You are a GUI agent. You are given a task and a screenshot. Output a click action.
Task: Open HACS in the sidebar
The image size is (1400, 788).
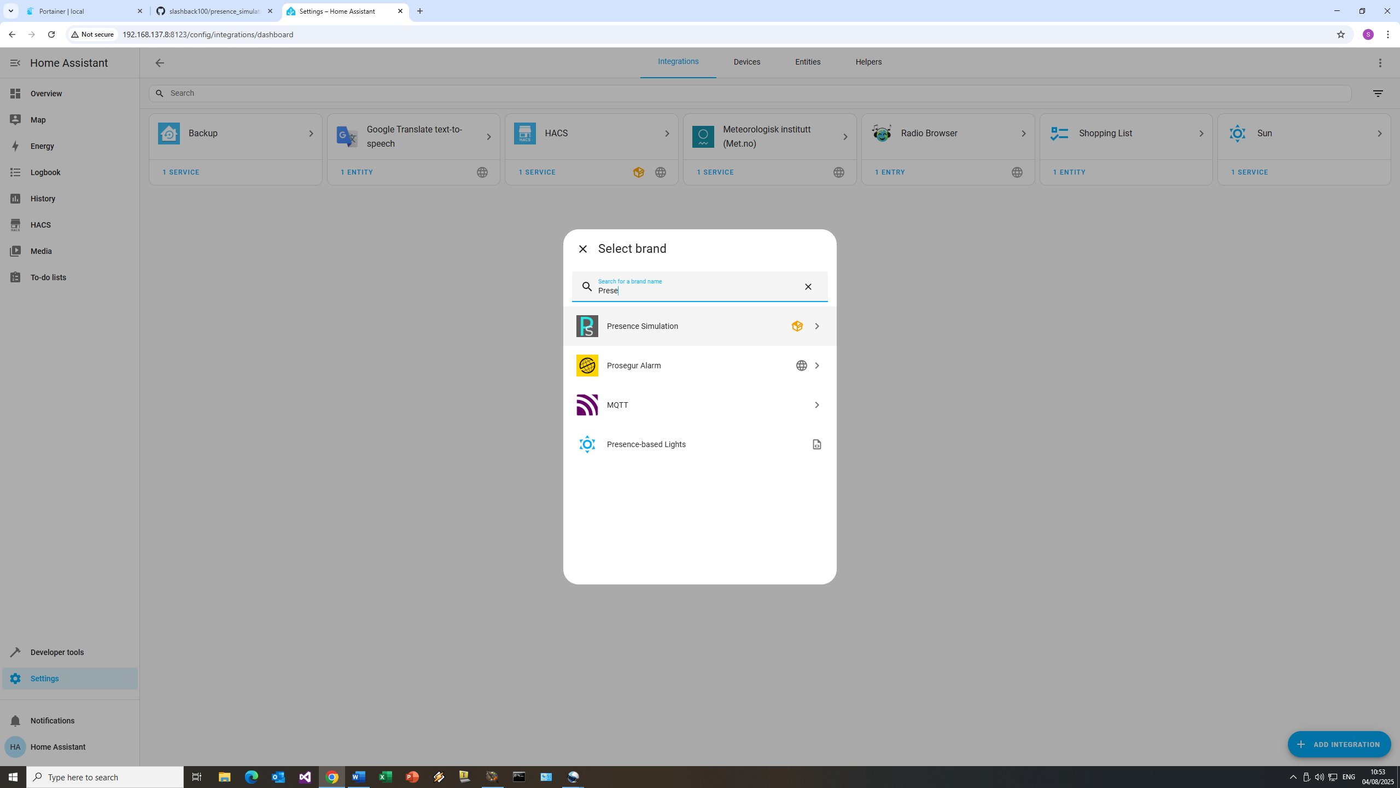[70, 225]
